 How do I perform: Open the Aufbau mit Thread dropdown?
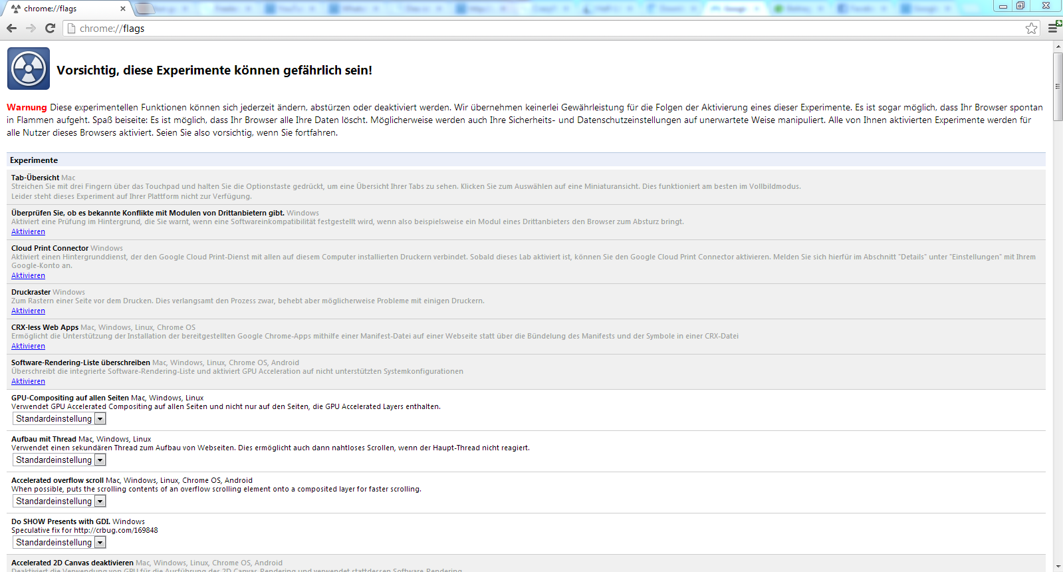60,460
